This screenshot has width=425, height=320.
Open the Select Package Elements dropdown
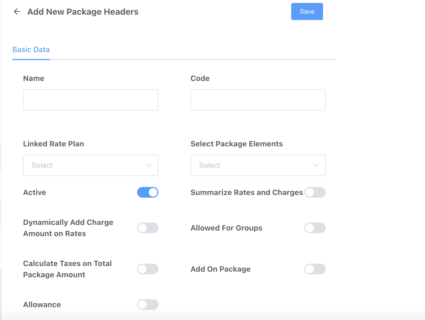[253, 165]
